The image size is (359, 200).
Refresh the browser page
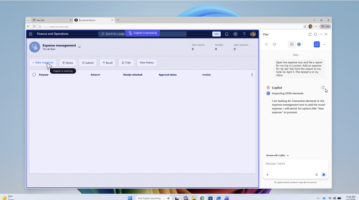[34, 26]
